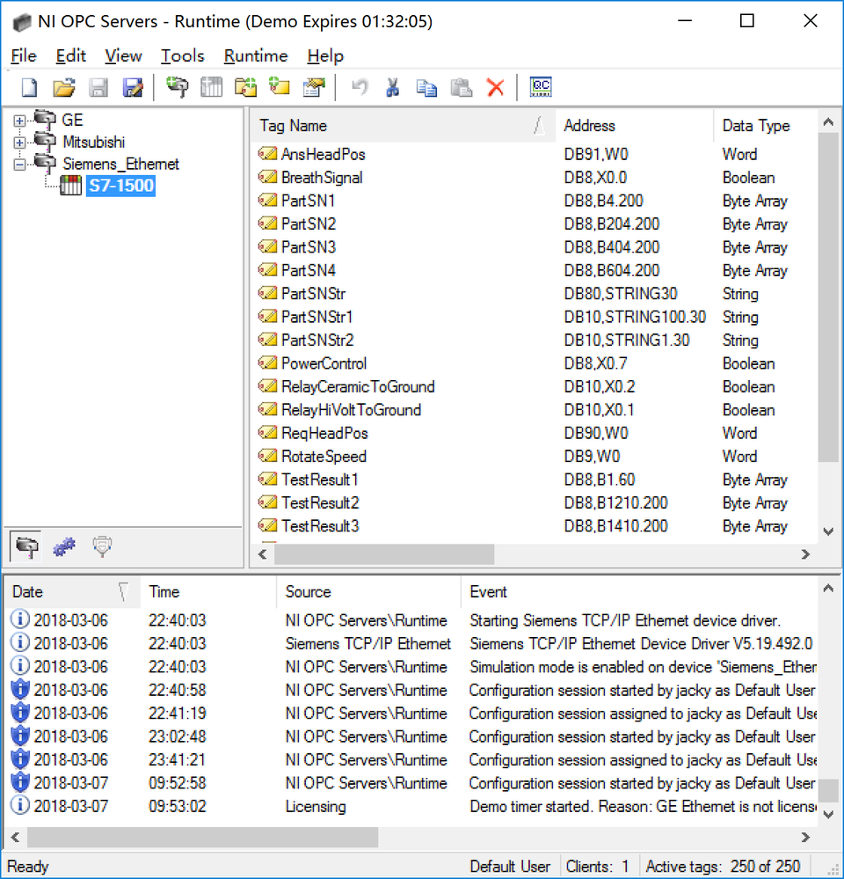Viewport: 844px width, 879px height.
Task: Open the Runtime menu
Action: coord(255,56)
